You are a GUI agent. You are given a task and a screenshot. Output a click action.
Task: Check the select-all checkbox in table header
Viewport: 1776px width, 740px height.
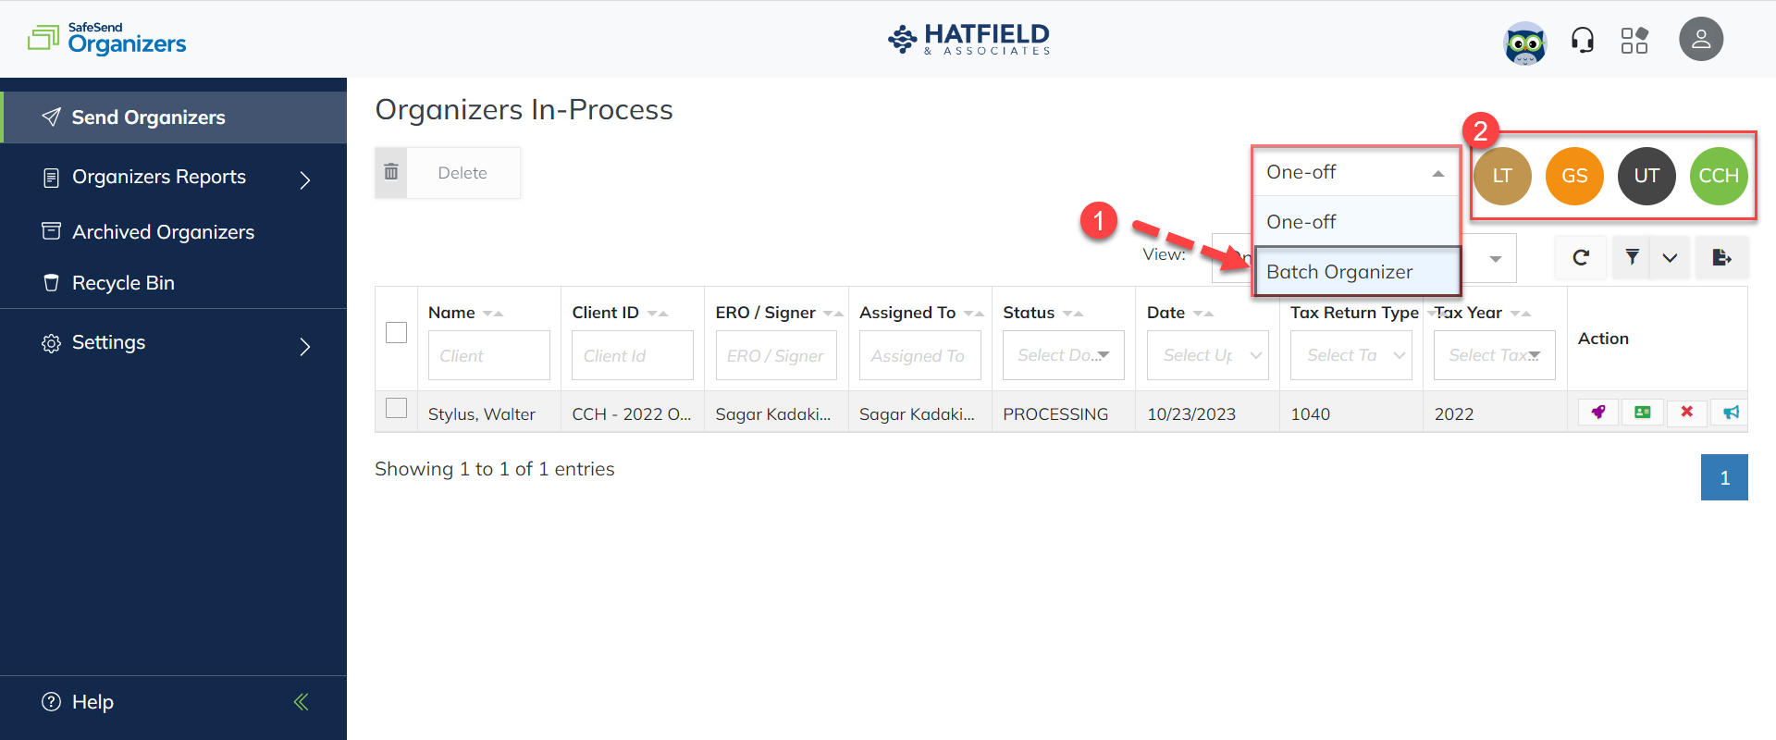[396, 331]
